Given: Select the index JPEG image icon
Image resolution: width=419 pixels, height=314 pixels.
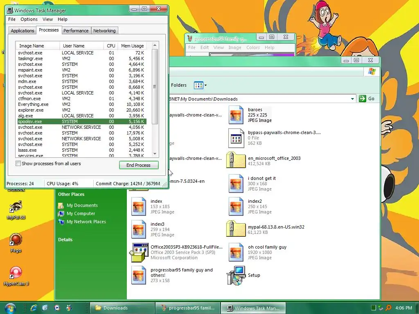Looking at the screenshot, I should pos(138,206).
